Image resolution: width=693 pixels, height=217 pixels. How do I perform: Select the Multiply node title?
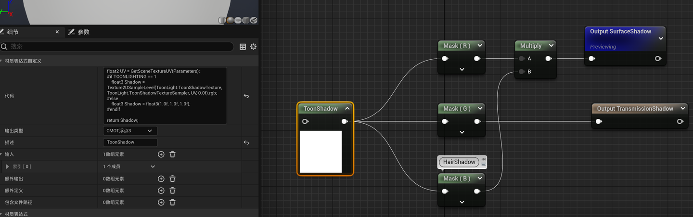coord(531,46)
